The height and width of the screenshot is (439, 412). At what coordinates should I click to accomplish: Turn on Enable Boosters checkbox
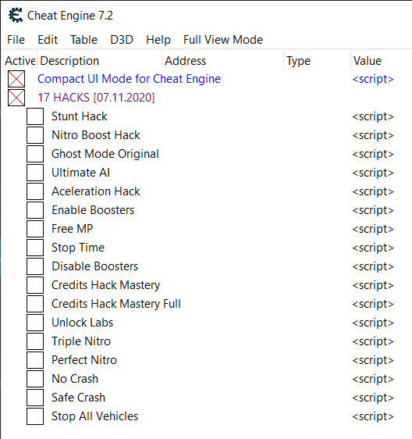pos(35,210)
